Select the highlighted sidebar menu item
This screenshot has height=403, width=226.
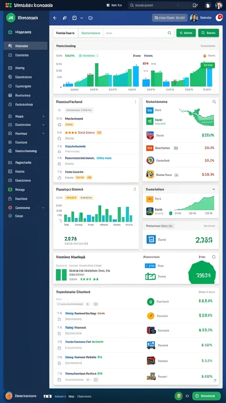click(x=26, y=46)
